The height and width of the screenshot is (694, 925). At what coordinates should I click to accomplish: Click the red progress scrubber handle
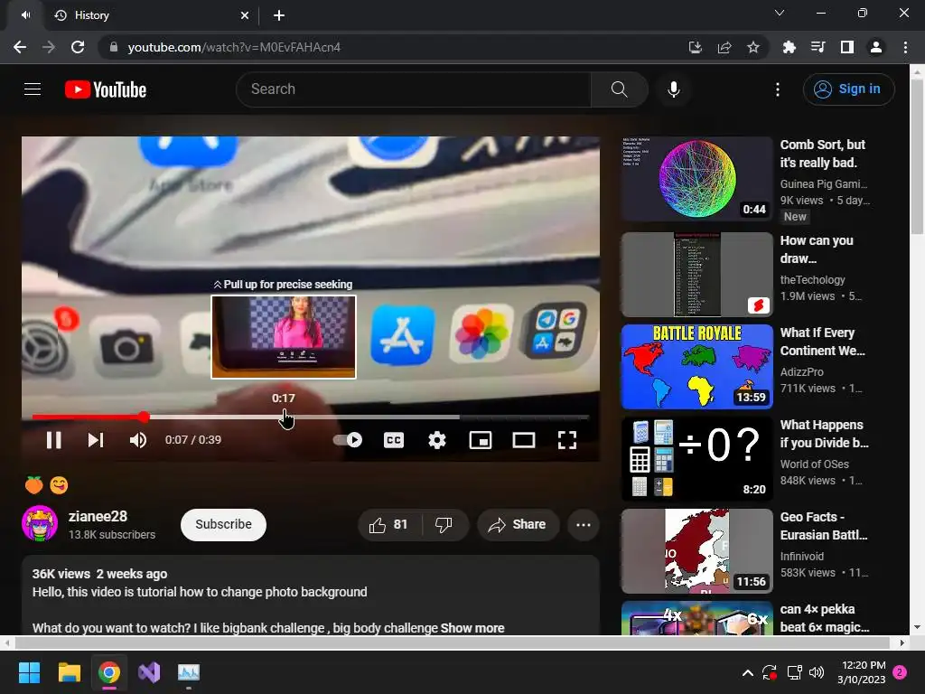point(144,417)
